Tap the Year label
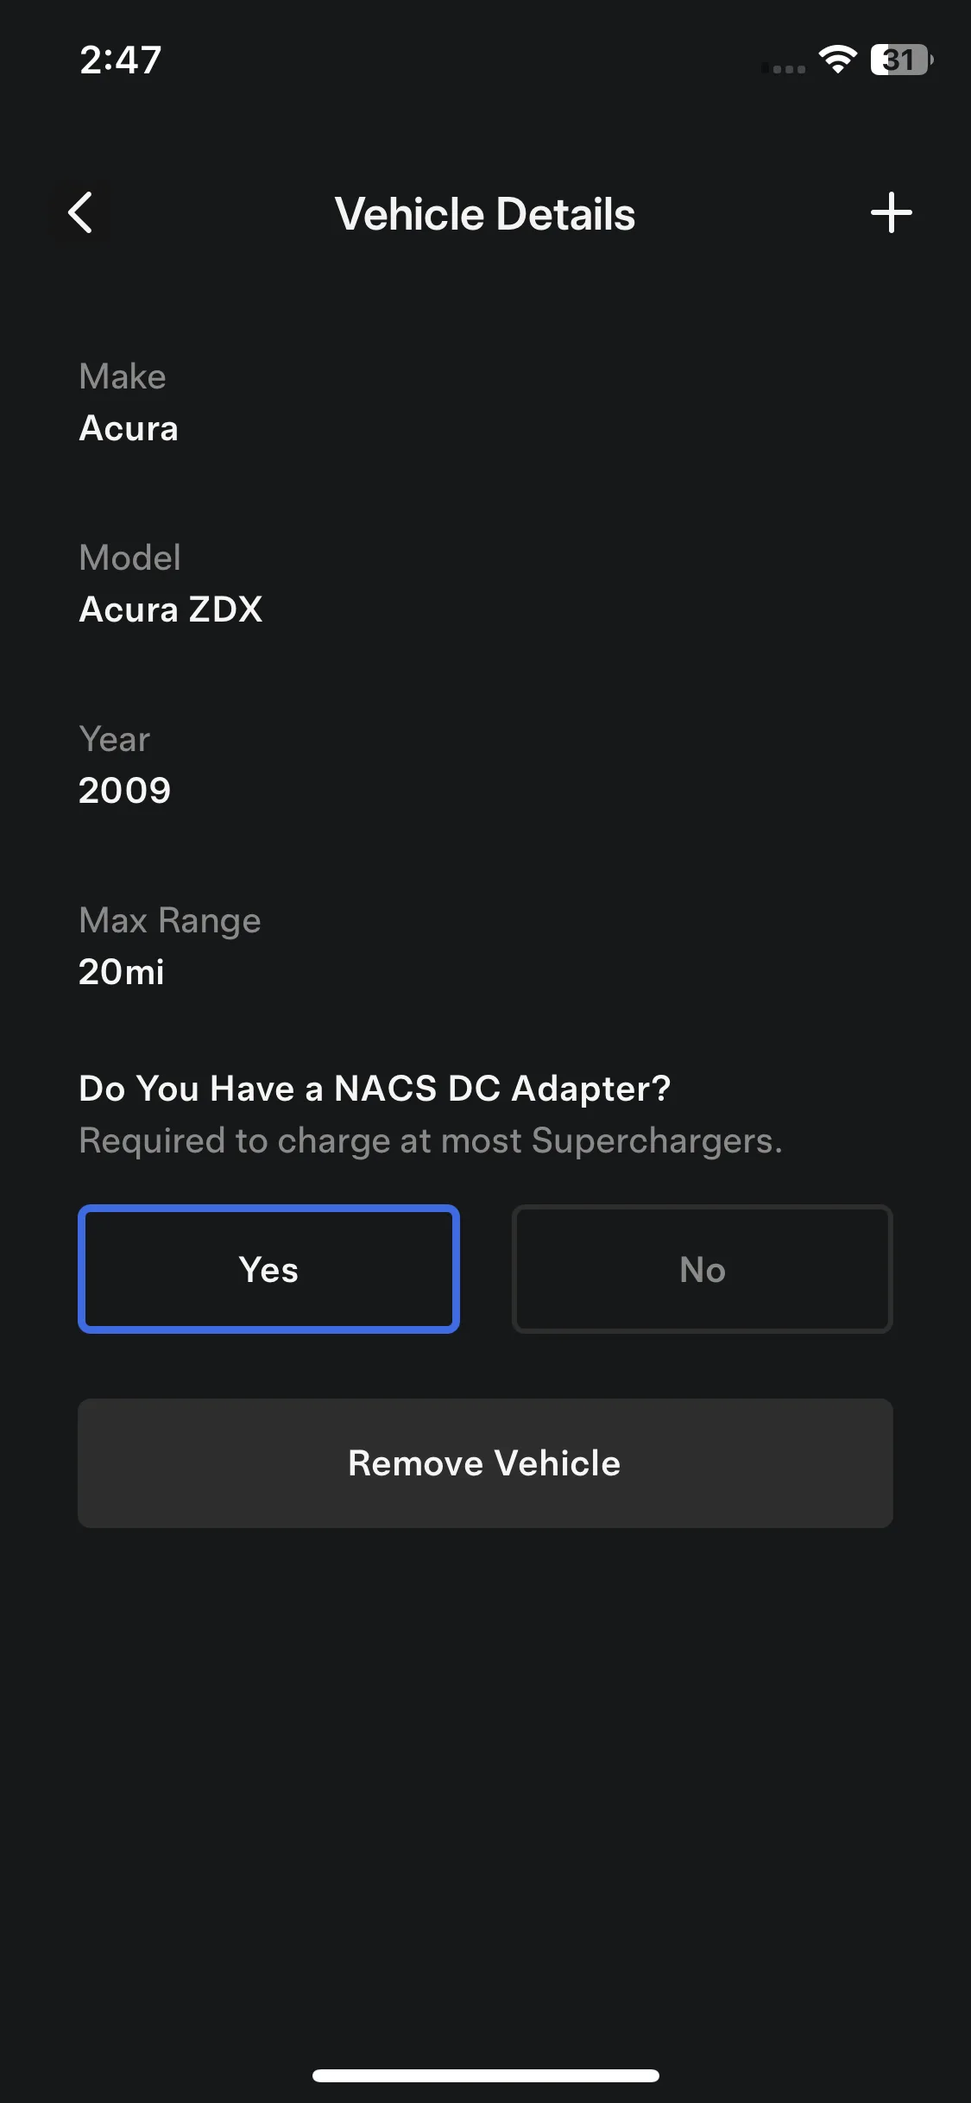This screenshot has width=971, height=2103. (115, 740)
